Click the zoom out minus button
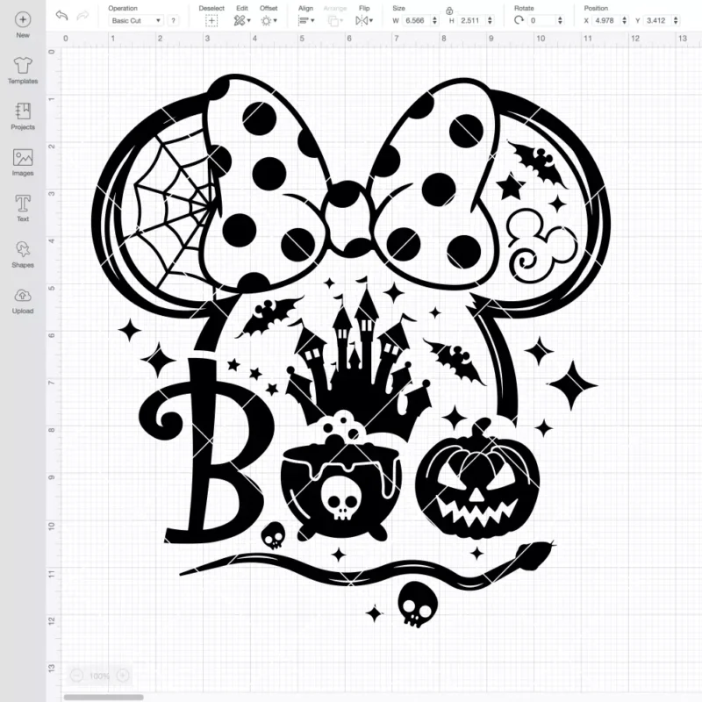 click(x=76, y=675)
